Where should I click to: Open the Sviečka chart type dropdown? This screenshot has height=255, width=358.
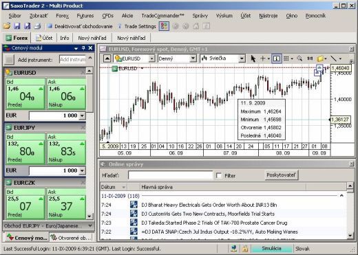click(242, 58)
